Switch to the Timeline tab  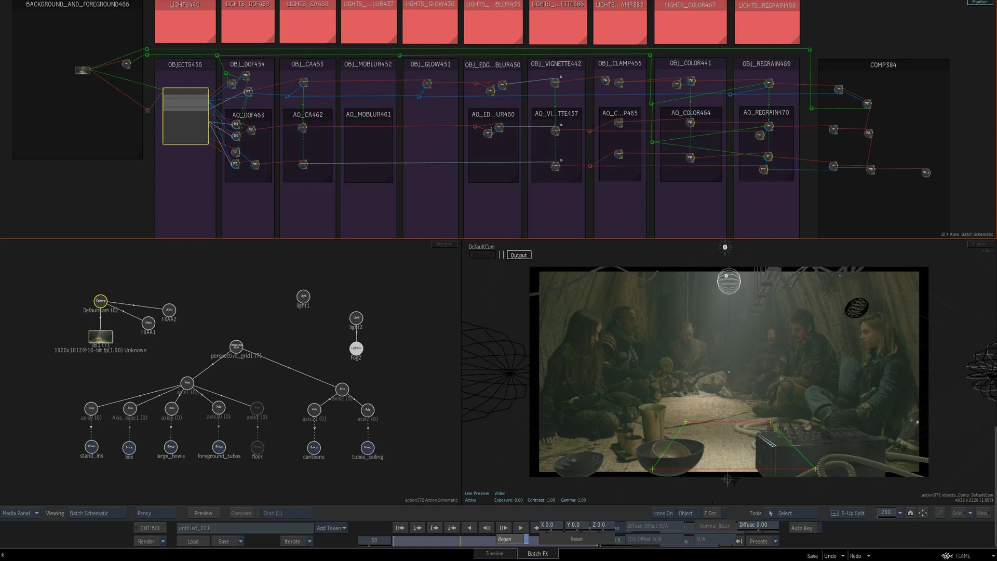[494, 554]
